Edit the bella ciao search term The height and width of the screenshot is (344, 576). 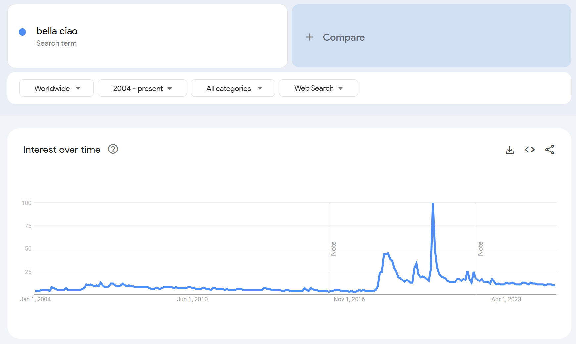pos(57,31)
